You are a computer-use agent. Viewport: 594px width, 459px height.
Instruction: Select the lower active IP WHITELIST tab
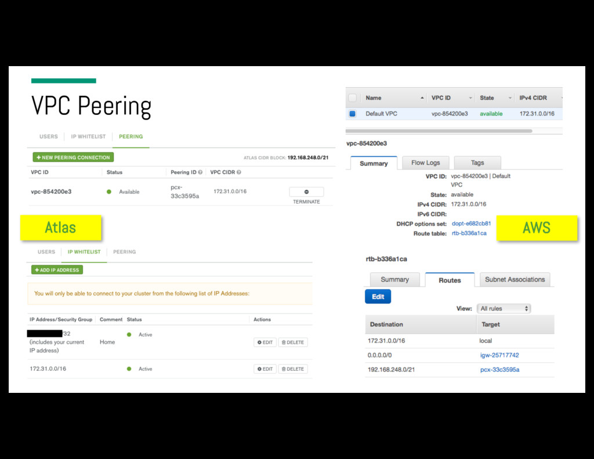click(84, 252)
